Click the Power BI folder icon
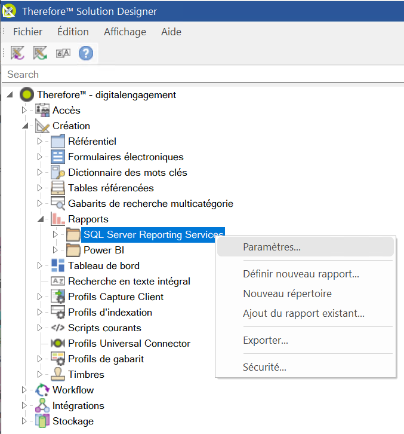Screen dimensions: 404x434 click(x=73, y=250)
